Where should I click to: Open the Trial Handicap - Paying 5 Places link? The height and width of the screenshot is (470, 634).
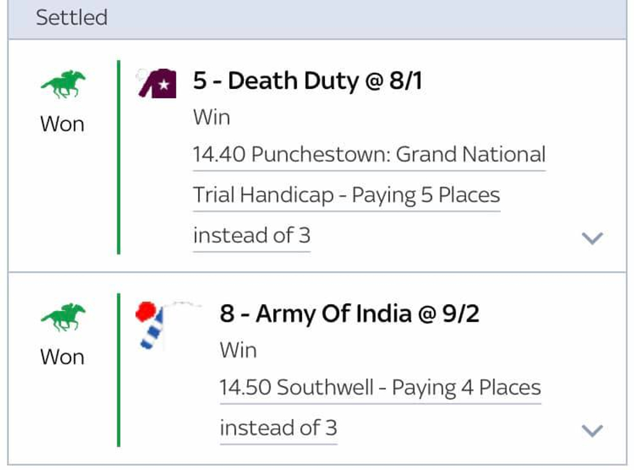pyautogui.click(x=347, y=195)
